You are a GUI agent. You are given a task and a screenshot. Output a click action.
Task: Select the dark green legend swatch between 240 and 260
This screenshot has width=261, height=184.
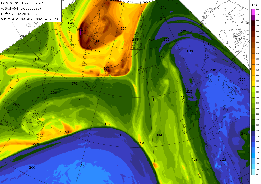click(253, 128)
